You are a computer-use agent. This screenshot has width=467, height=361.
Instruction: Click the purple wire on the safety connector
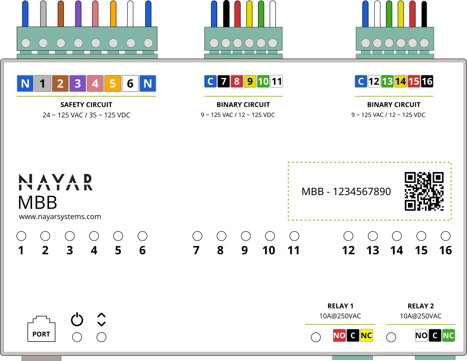[78, 14]
